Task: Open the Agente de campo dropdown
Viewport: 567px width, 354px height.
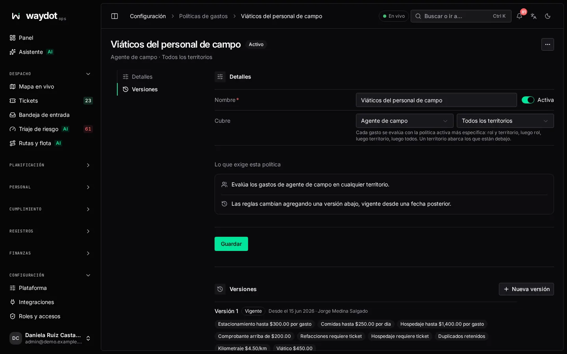Action: pos(404,121)
